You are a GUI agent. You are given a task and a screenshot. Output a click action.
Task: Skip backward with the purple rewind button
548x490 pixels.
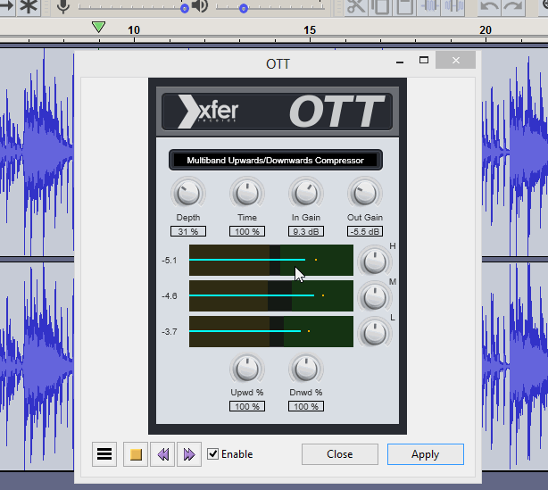[x=162, y=454]
